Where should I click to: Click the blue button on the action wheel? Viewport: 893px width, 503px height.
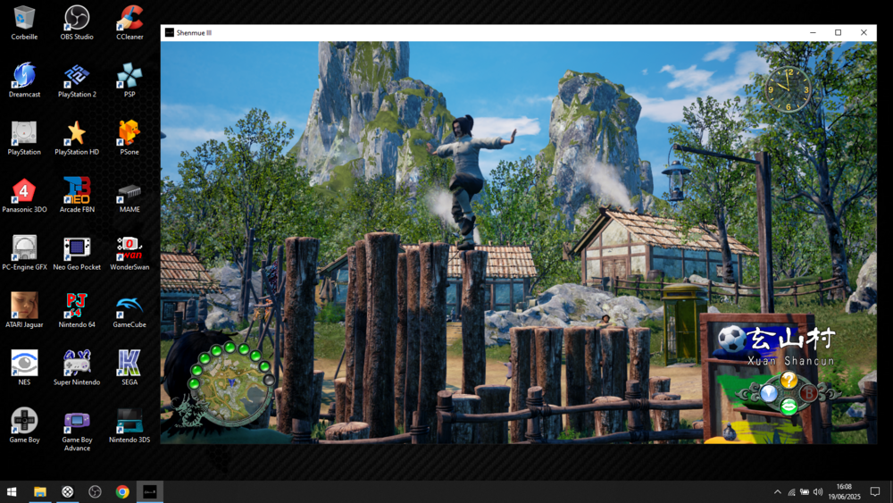click(768, 393)
